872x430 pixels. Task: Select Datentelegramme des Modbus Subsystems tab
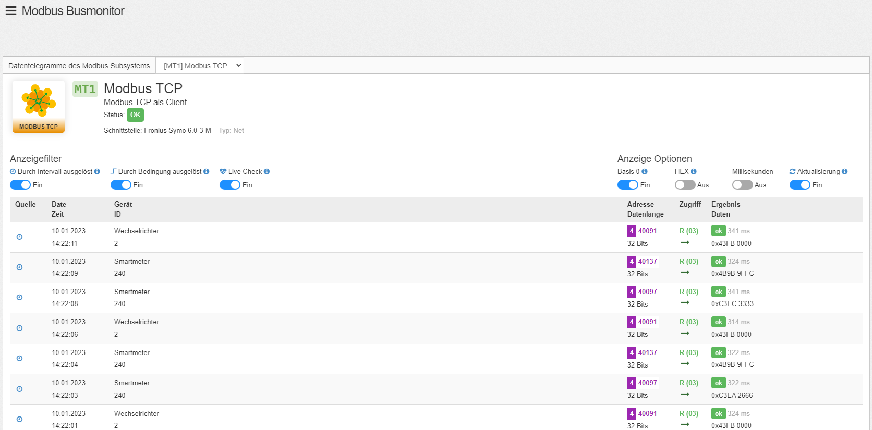(x=79, y=66)
